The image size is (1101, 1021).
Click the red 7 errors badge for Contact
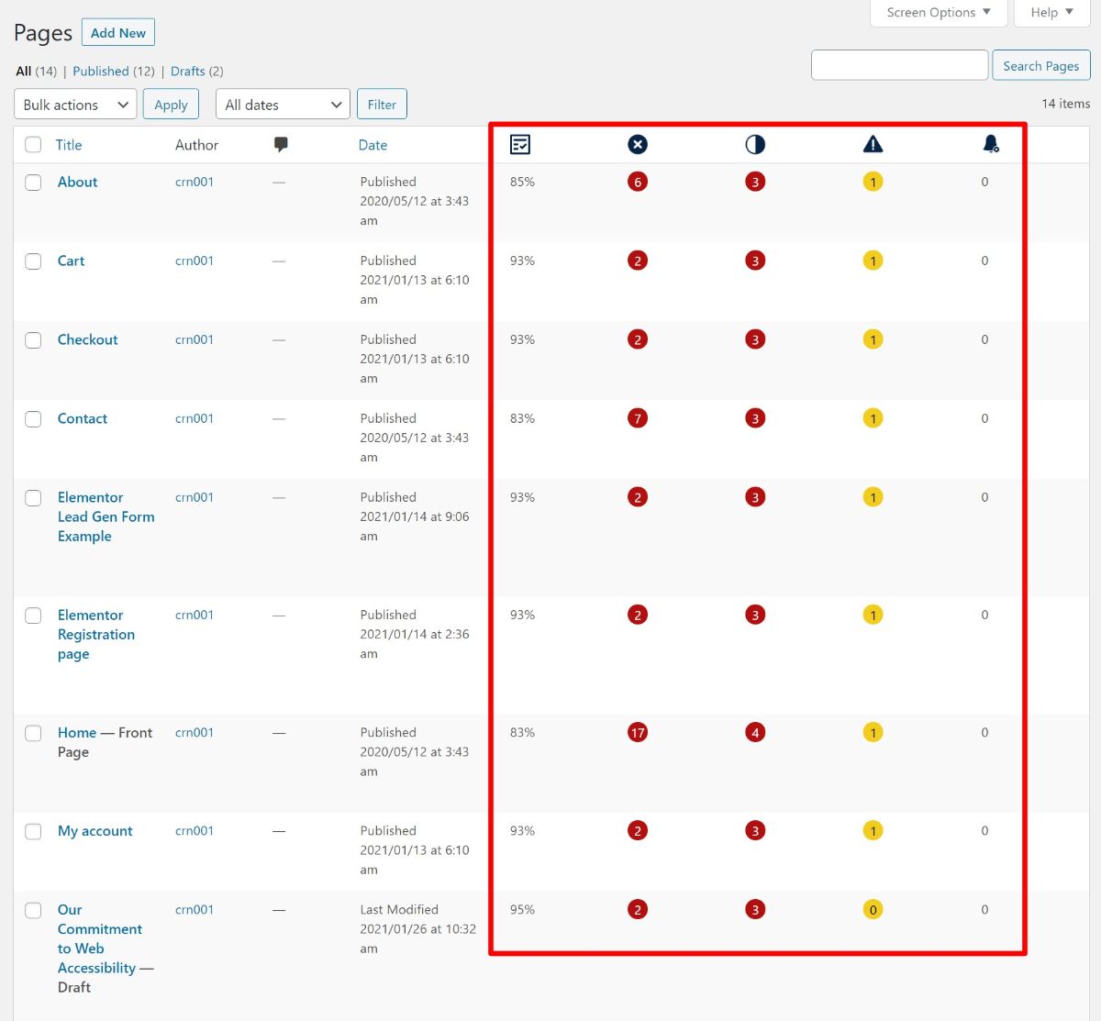pos(638,418)
